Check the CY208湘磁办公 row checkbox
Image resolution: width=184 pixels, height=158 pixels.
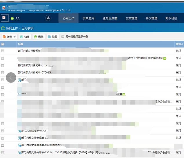(3, 145)
